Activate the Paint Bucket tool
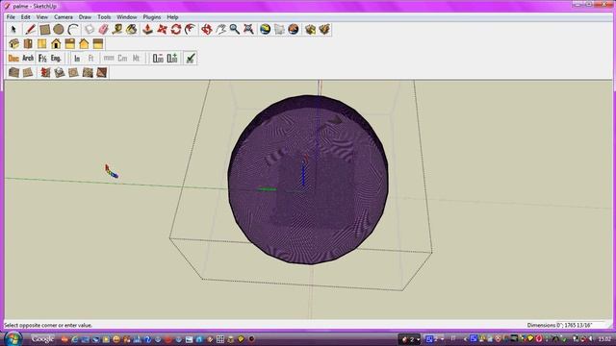This screenshot has width=616, height=346. point(132,30)
